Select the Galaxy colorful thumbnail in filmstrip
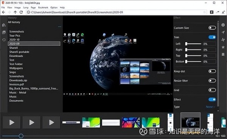Screen dimensions: 227x139 click(131, 123)
